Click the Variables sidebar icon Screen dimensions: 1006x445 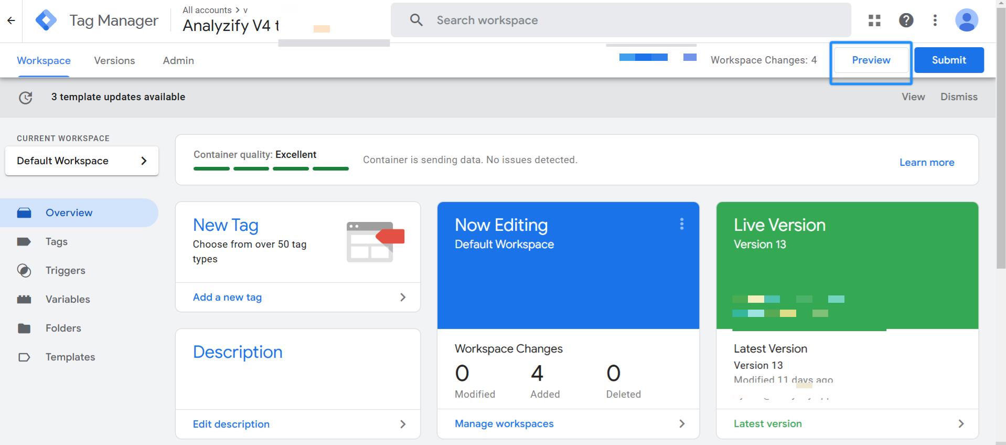pos(24,299)
